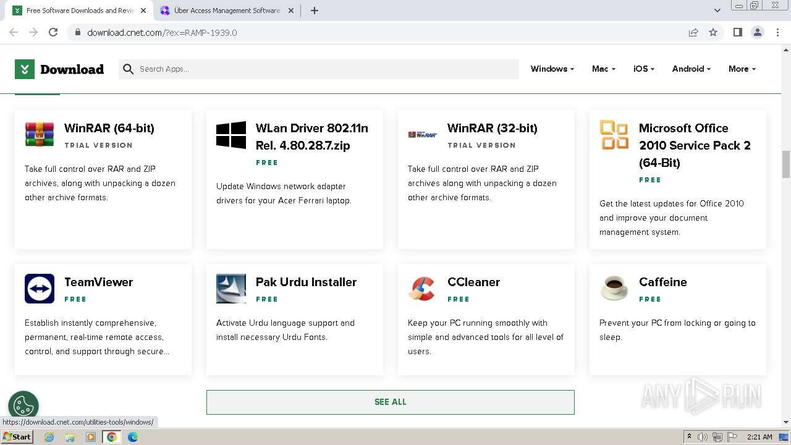Click the CCleaner app icon
Viewport: 791px width, 445px height.
tap(423, 289)
